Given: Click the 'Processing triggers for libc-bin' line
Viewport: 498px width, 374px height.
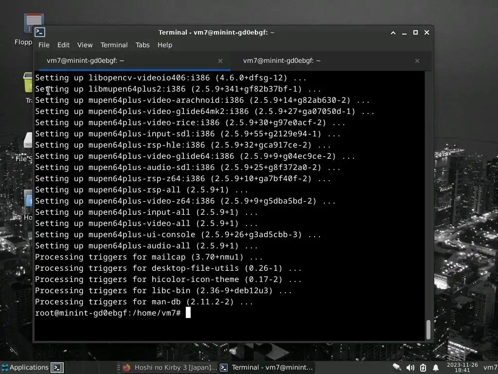Looking at the screenshot, I should click(x=163, y=291).
